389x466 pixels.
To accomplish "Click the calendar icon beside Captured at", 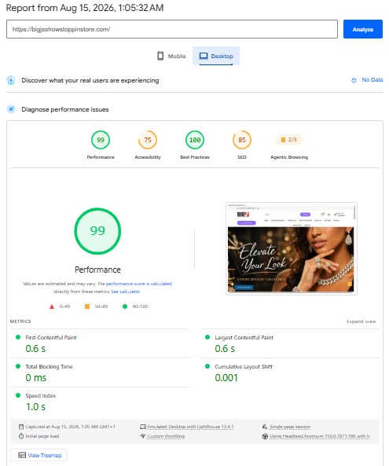I will pos(21,427).
